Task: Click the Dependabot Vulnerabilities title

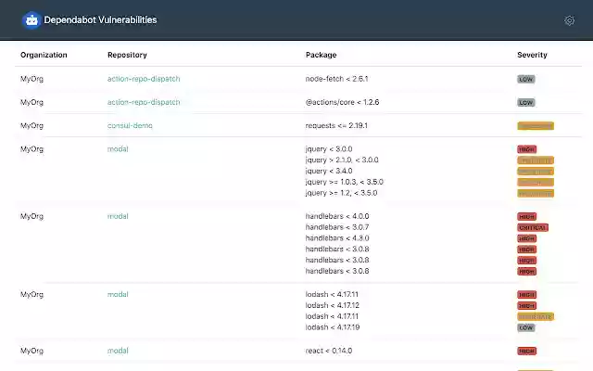Action: [x=100, y=20]
